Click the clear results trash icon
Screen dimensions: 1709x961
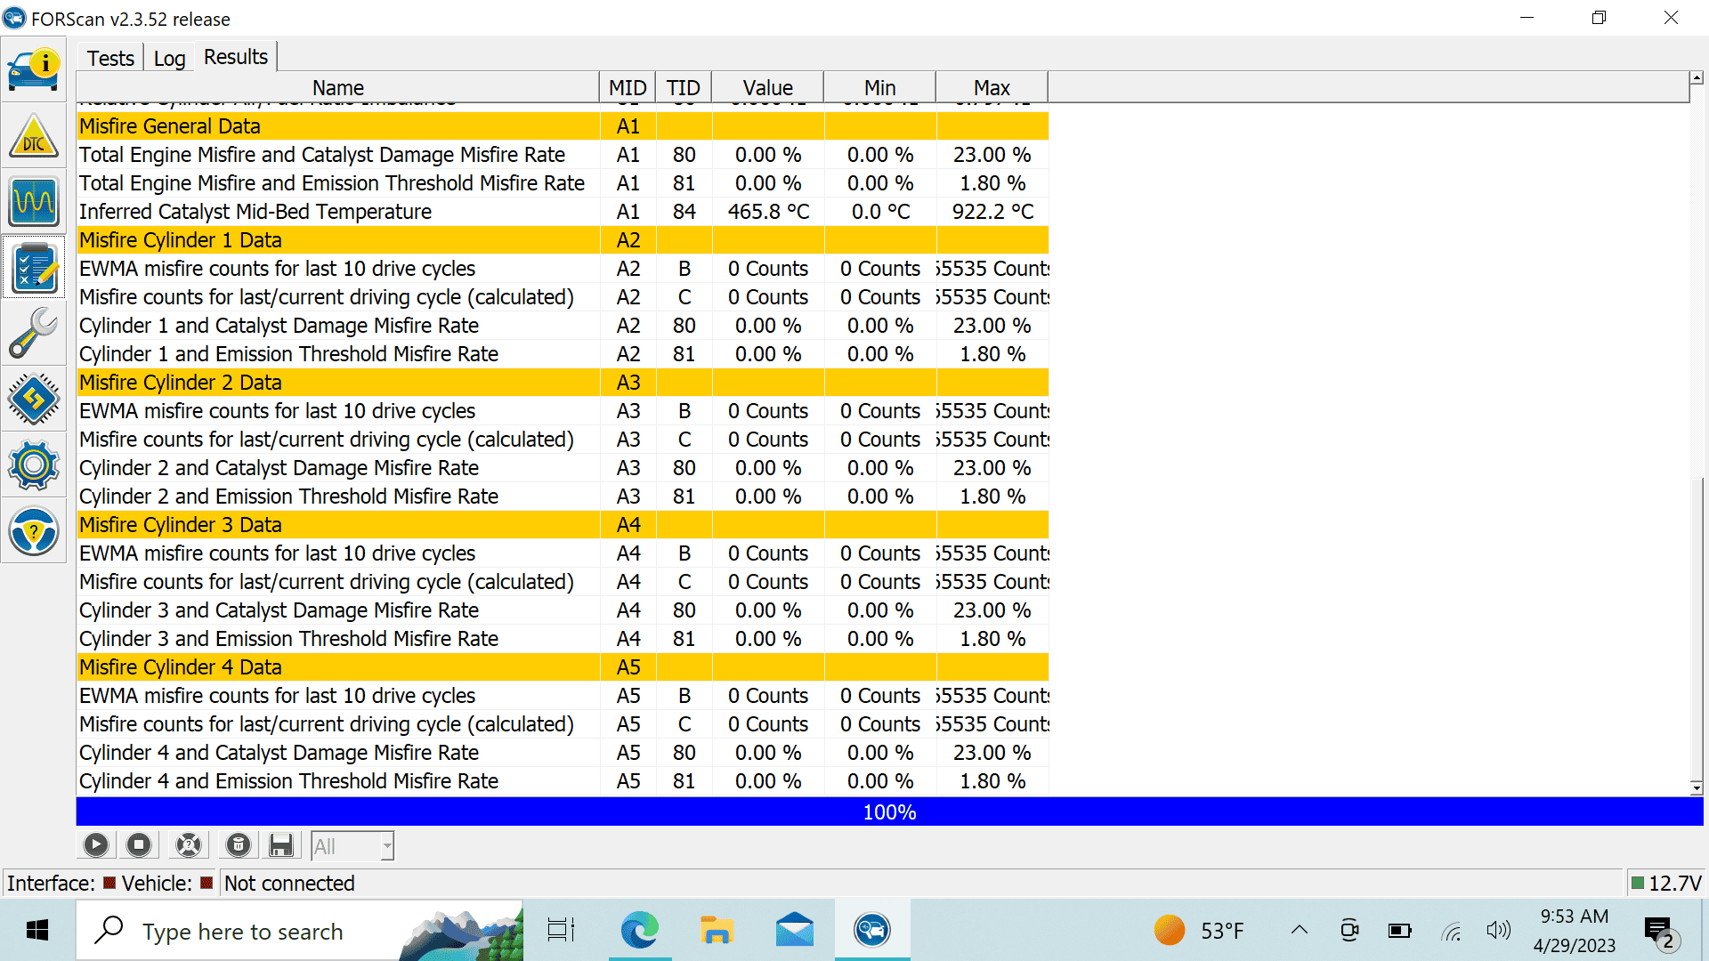(239, 845)
